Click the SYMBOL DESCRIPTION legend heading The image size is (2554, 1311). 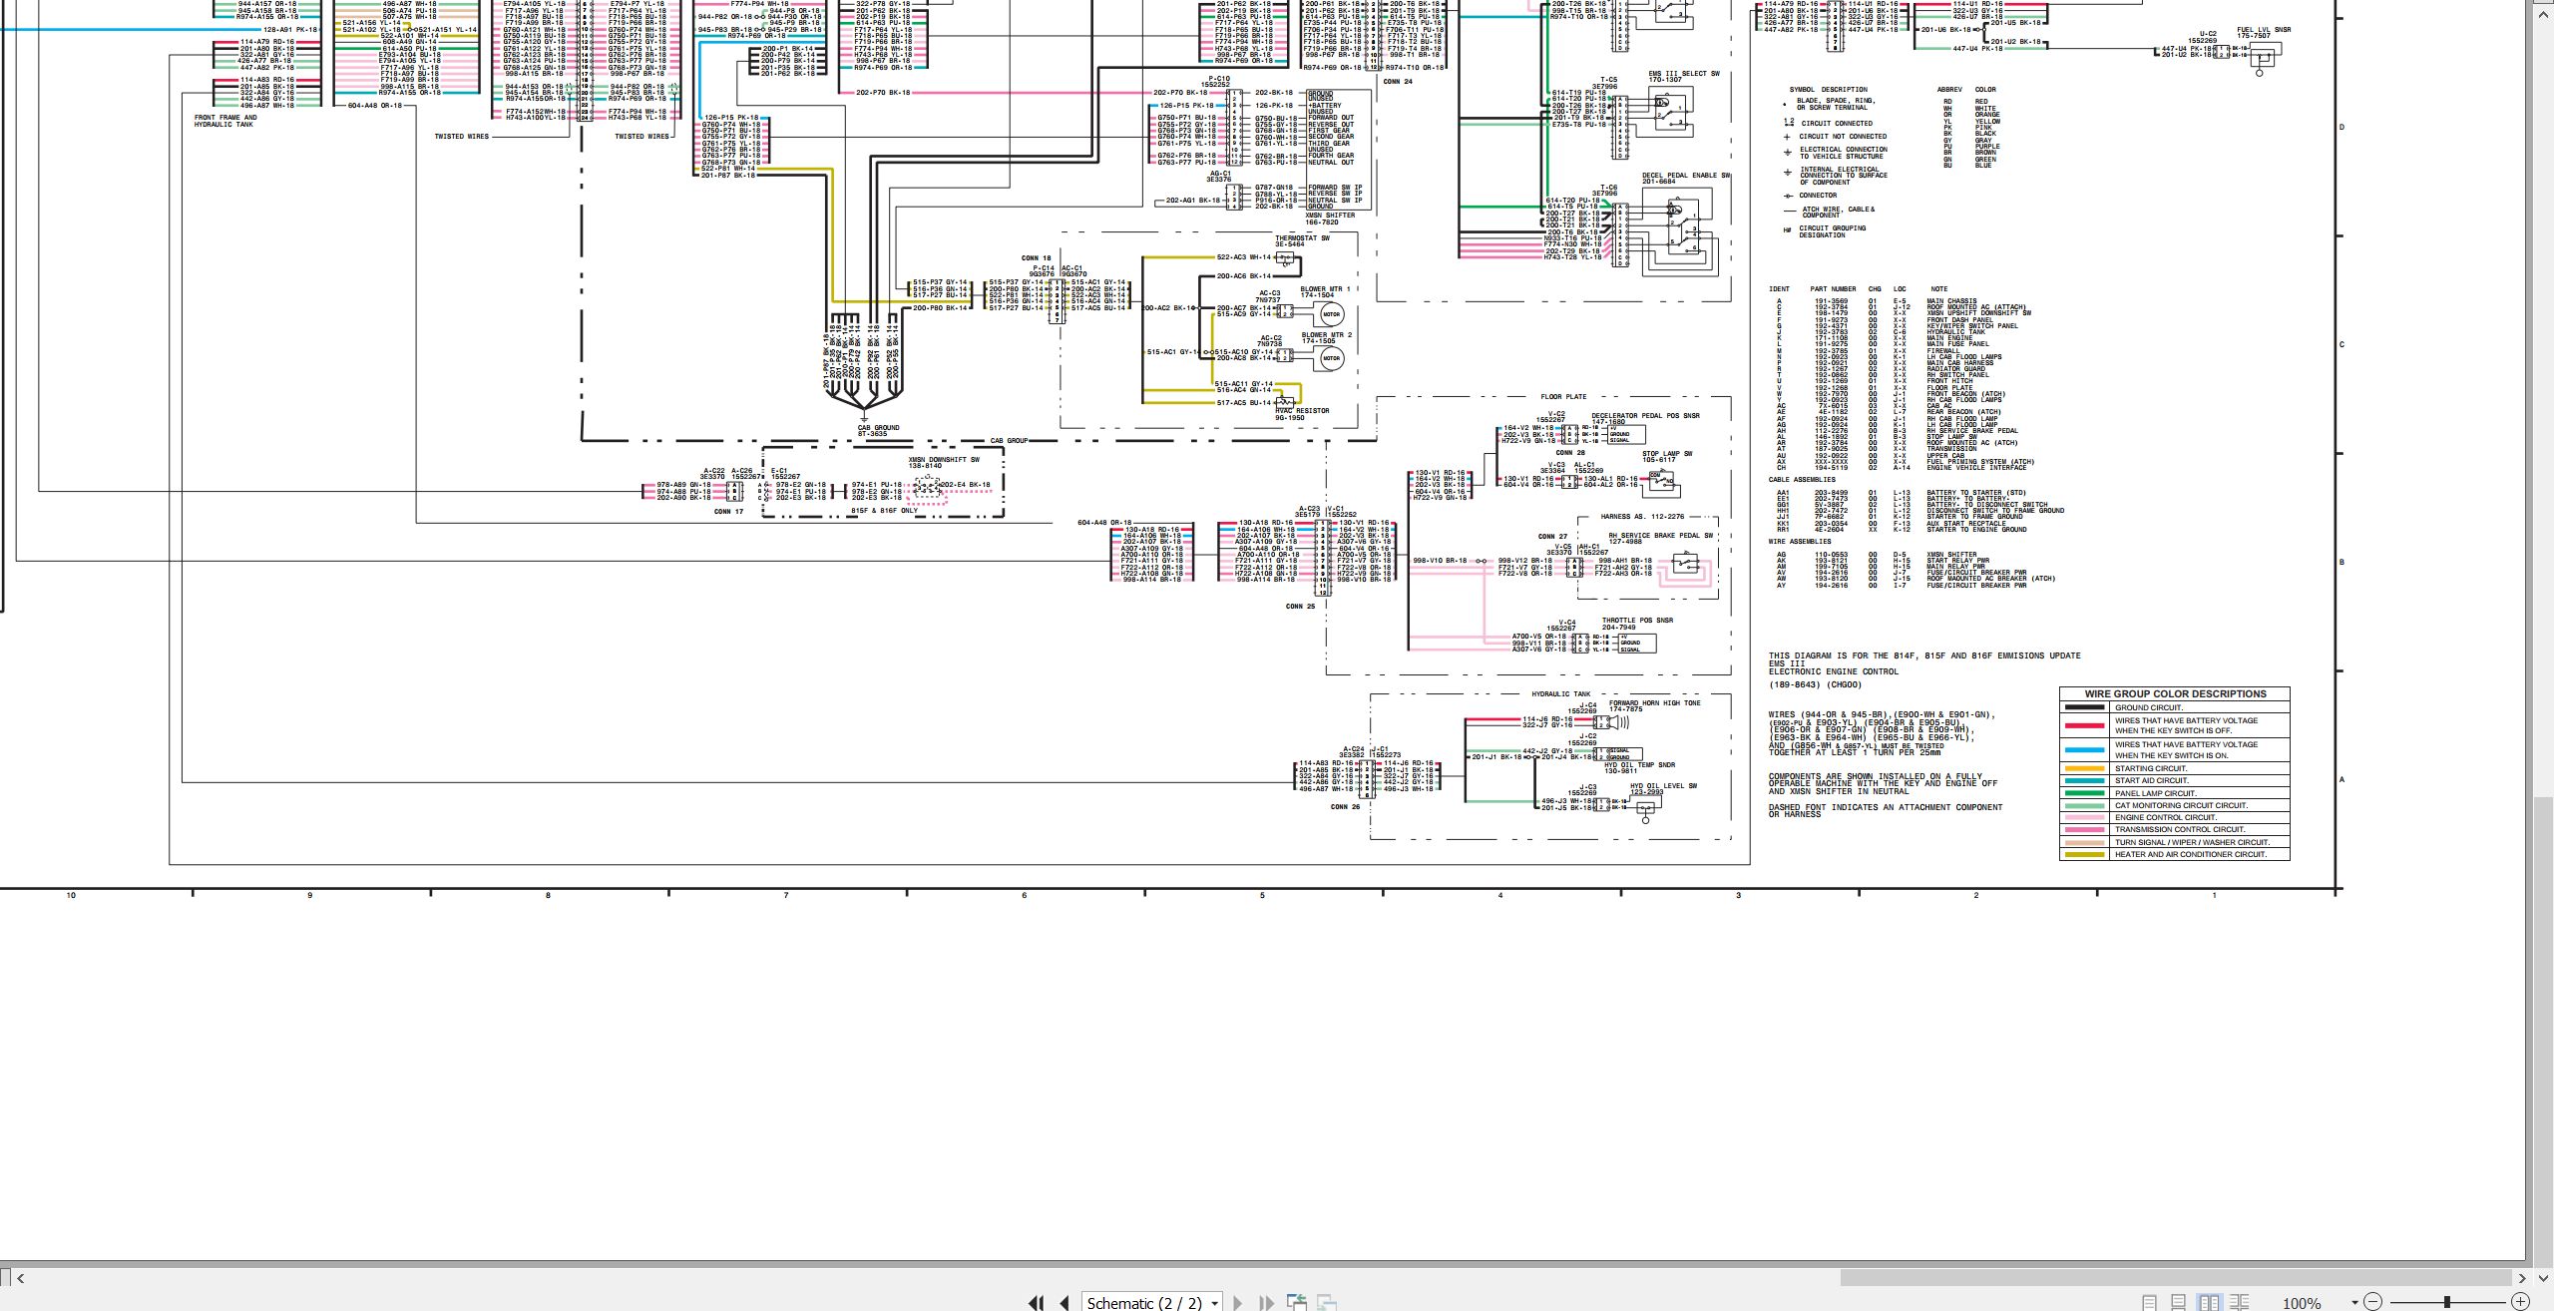pyautogui.click(x=1828, y=90)
